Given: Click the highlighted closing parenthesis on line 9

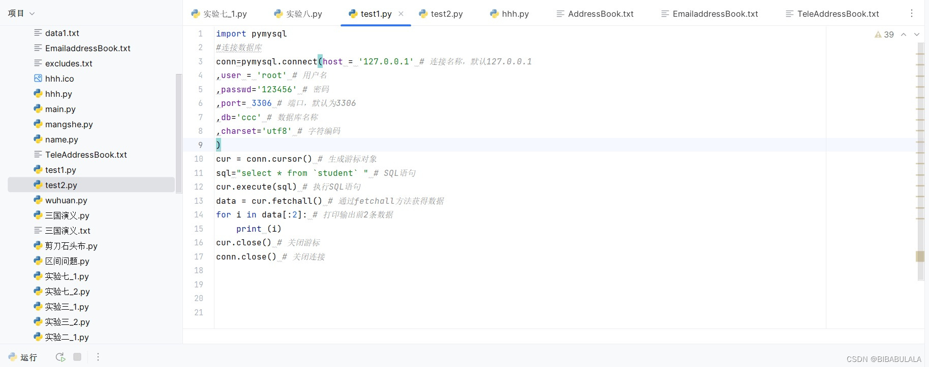Looking at the screenshot, I should [x=219, y=145].
